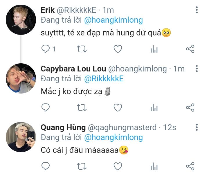Reply to Capybara Lou Lou's tweet
This screenshot has height=174, width=209.
click(46, 107)
